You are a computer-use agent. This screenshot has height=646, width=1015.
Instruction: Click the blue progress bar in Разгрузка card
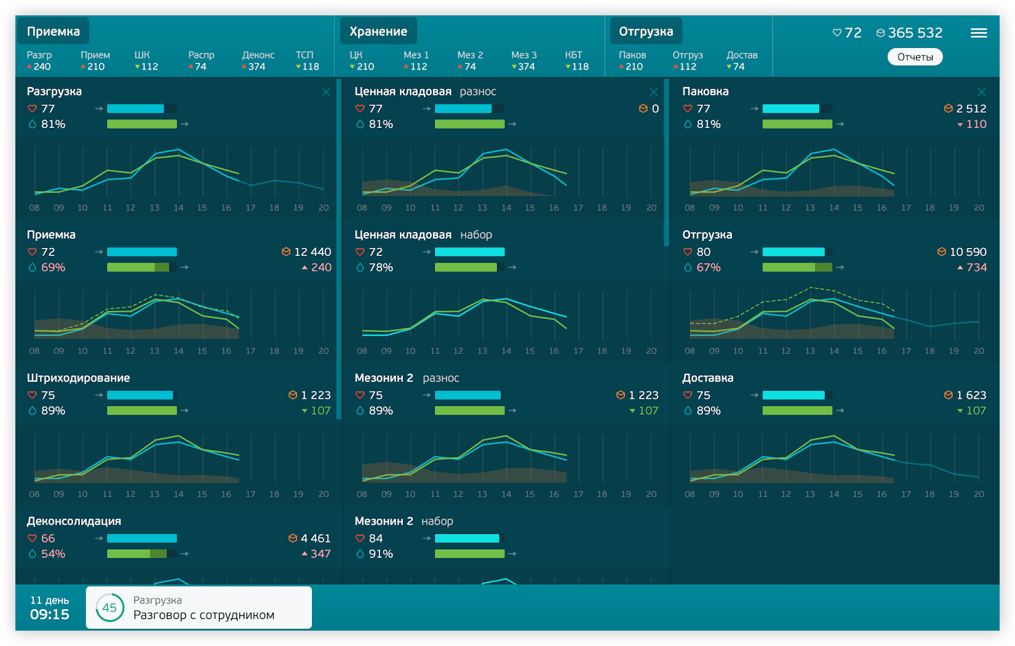(x=141, y=108)
